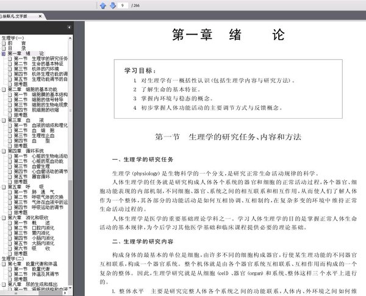This screenshot has height=296, width=366.
Task: Click the scroll-up arrow of bookmarks list
Action: tap(70, 38)
